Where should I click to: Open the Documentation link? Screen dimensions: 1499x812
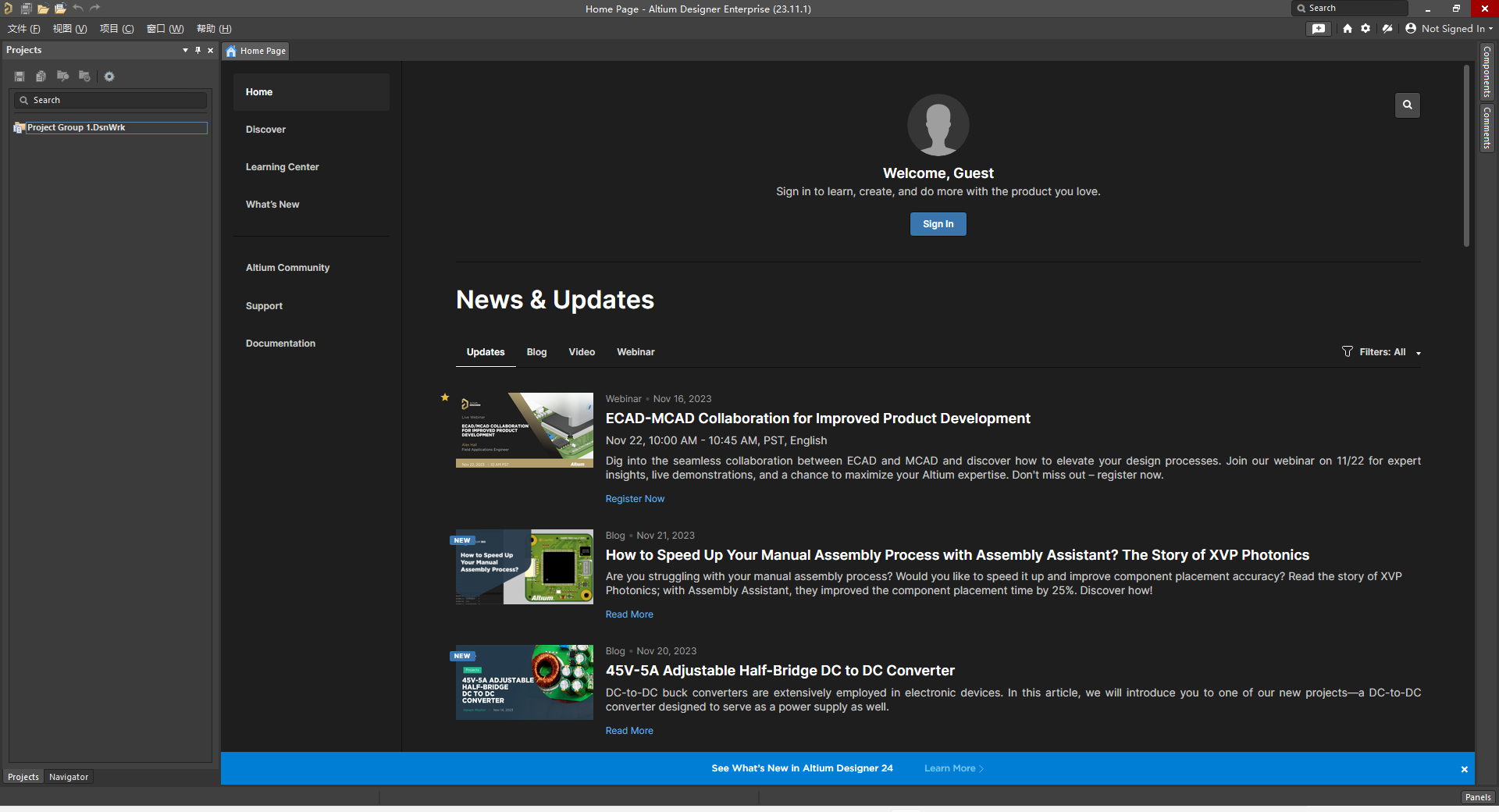click(x=280, y=344)
